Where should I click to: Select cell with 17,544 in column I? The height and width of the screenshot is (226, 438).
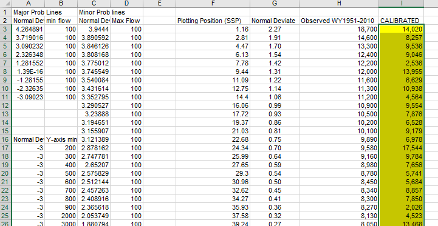(x=401, y=148)
